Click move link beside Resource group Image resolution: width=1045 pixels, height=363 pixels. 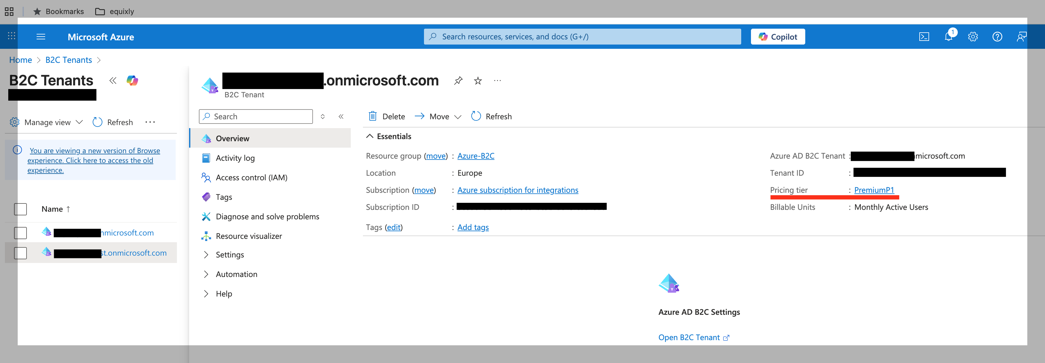pyautogui.click(x=436, y=156)
